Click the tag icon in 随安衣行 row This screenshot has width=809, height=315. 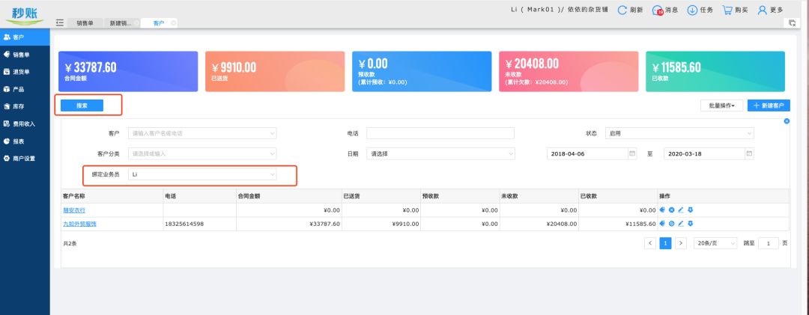[662, 210]
